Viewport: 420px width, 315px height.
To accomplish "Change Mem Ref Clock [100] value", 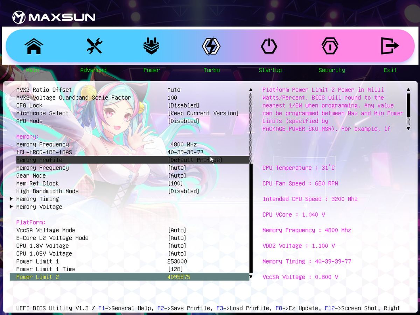I will coord(175,183).
